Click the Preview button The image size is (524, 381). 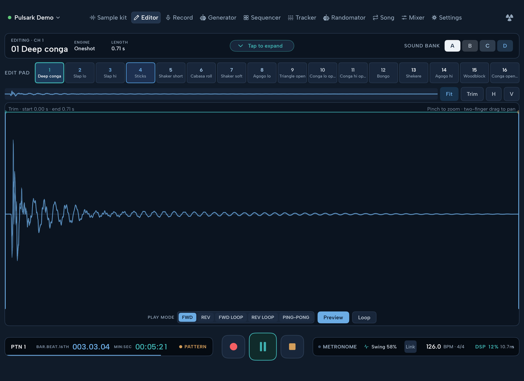tap(333, 317)
